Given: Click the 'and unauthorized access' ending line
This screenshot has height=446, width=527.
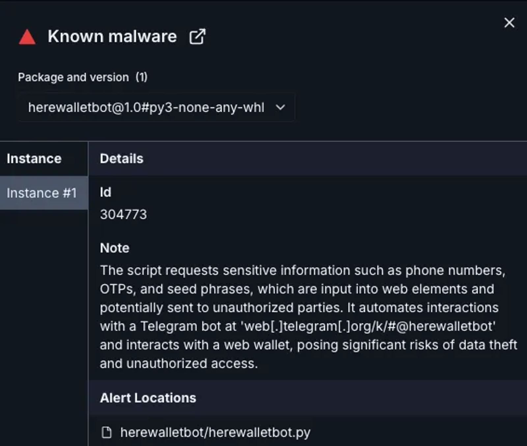Looking at the screenshot, I should click(x=179, y=364).
